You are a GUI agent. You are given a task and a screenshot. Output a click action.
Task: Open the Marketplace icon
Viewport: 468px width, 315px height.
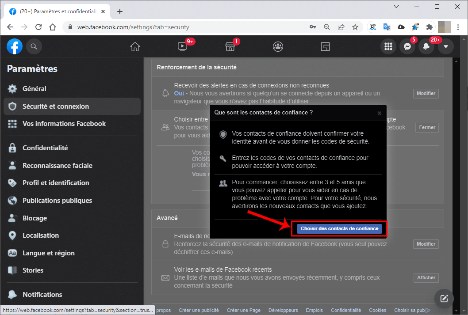[230, 46]
